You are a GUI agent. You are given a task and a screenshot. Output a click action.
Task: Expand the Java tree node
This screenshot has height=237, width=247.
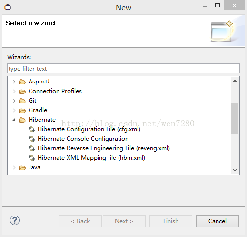pyautogui.click(x=14, y=167)
